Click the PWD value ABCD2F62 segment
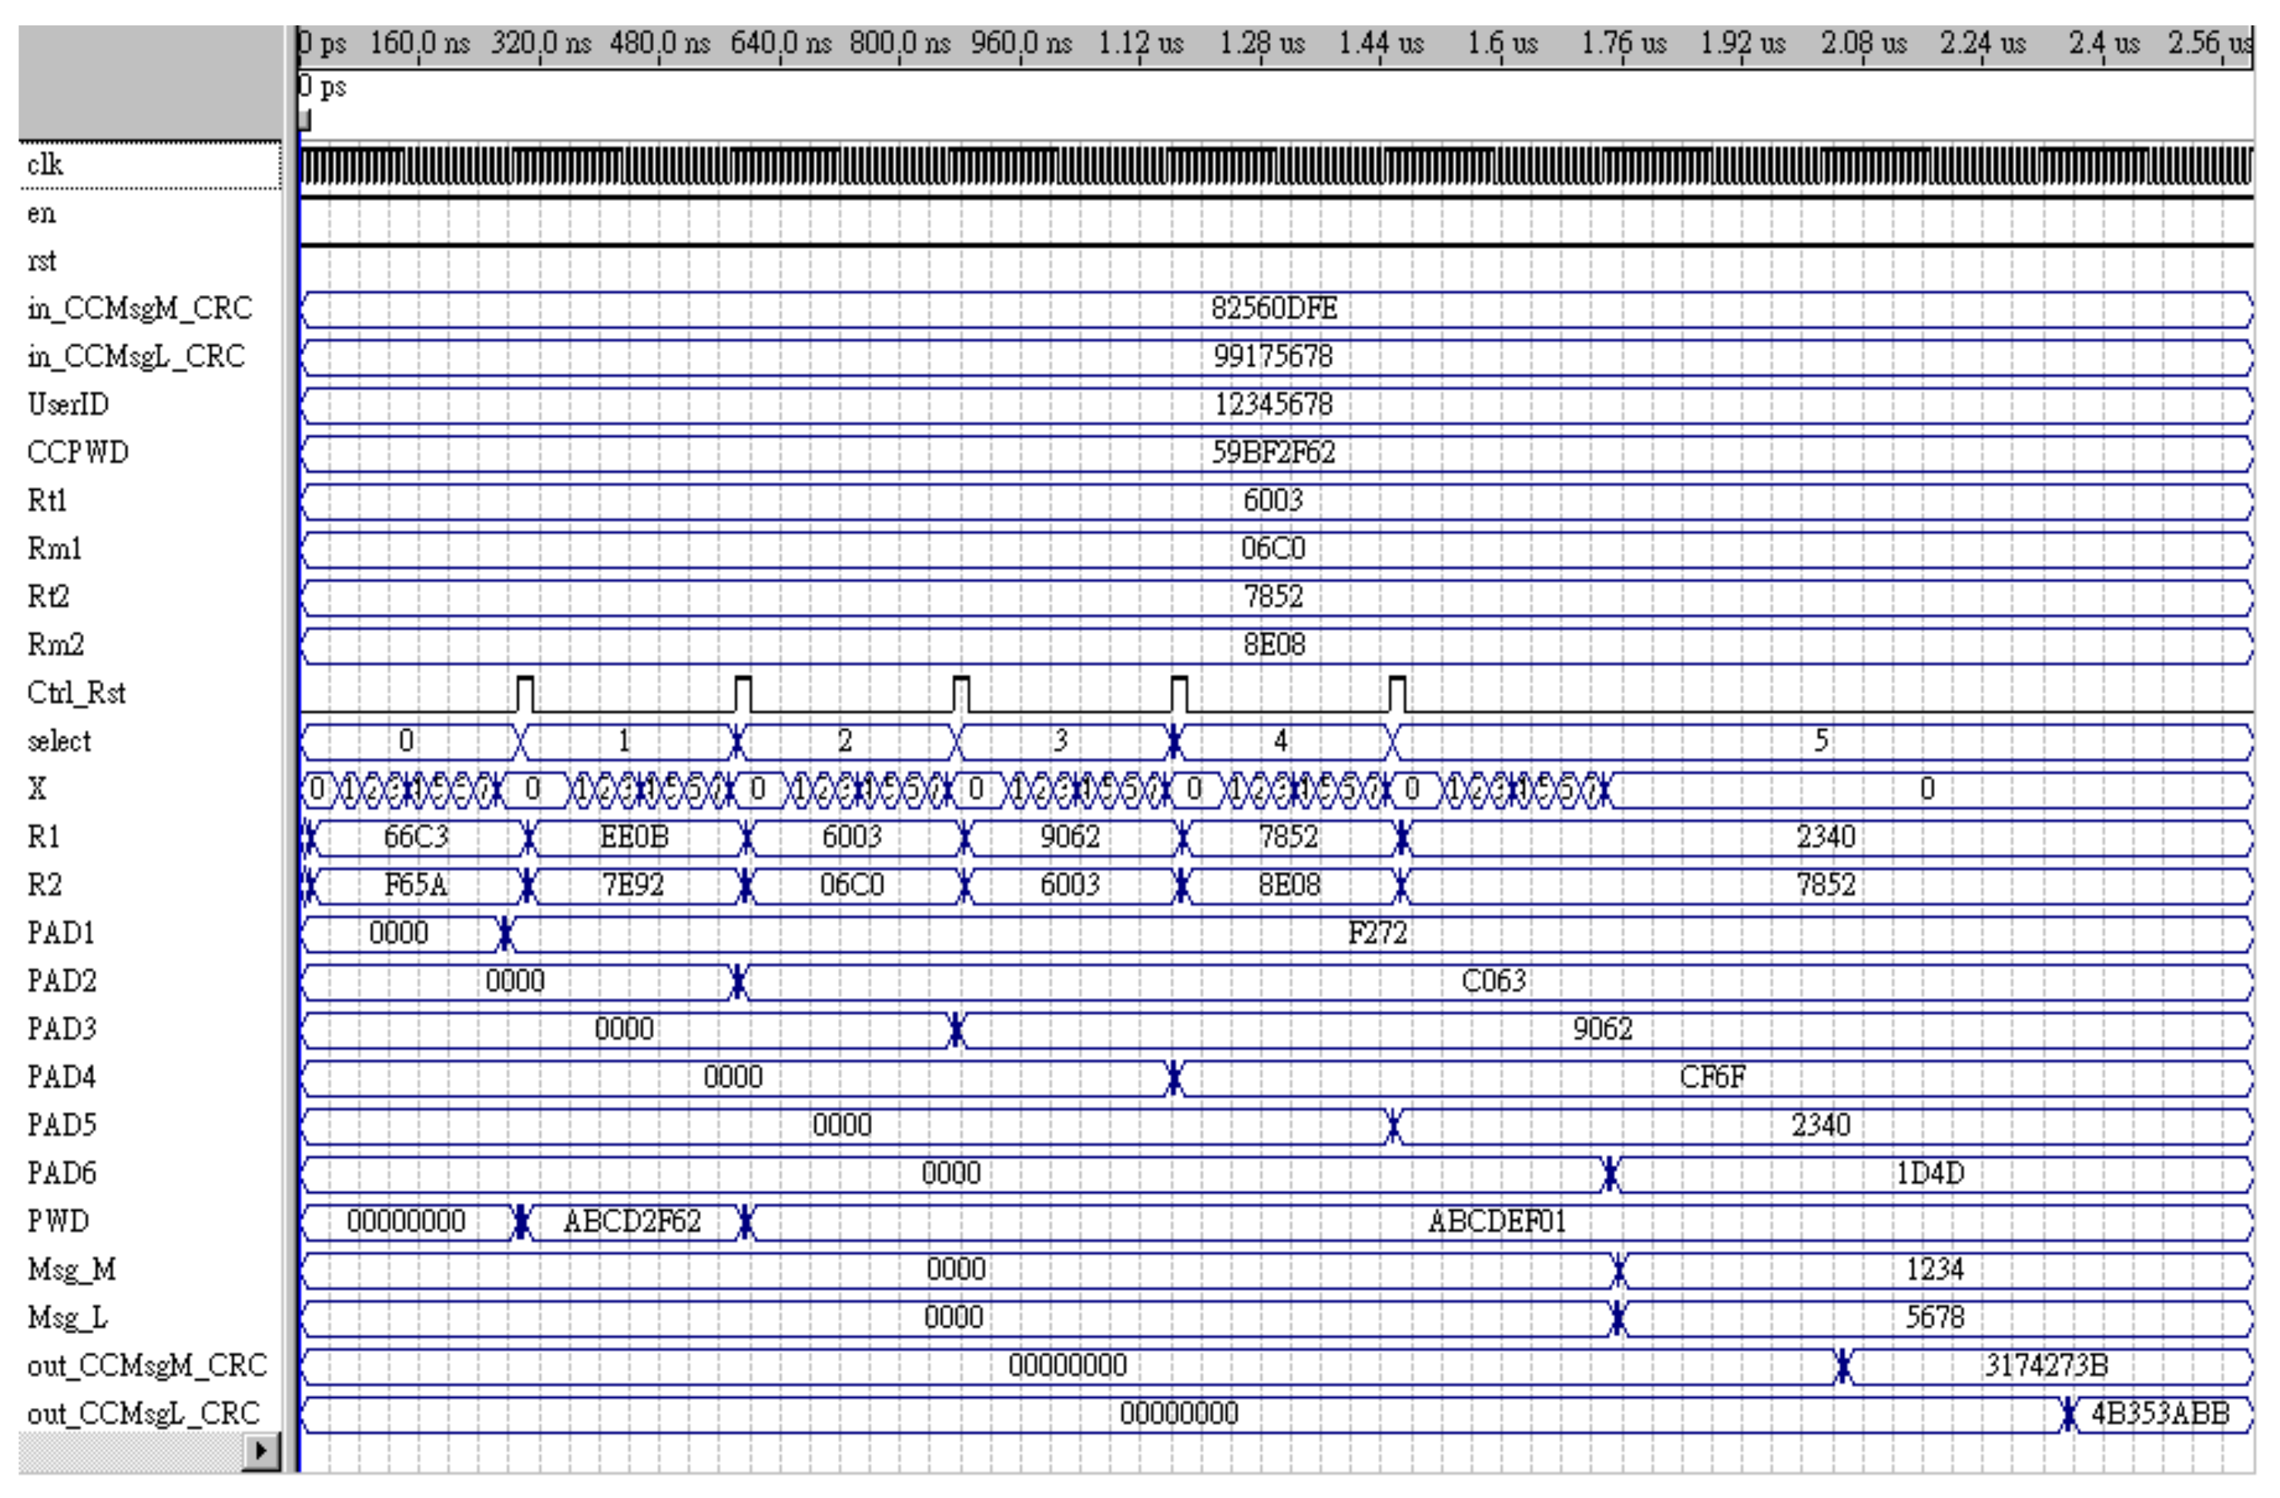2280x1498 pixels. tap(632, 1222)
